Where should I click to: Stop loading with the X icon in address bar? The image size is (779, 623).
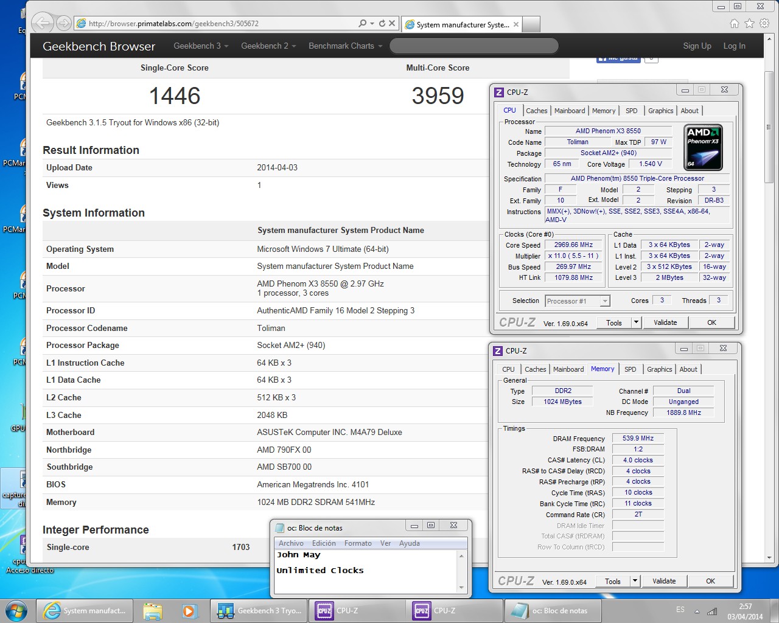(x=392, y=23)
